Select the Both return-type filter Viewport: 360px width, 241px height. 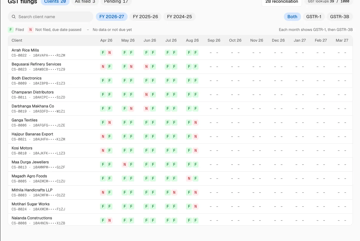(292, 17)
